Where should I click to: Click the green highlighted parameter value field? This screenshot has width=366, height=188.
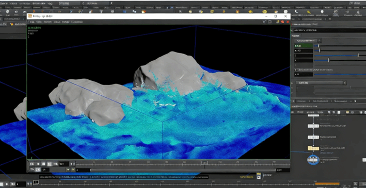tap(304, 46)
